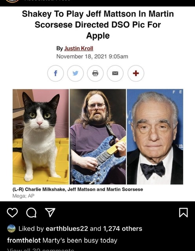Open comments with the speech bubble icon
The image size is (195, 251).
(31, 213)
